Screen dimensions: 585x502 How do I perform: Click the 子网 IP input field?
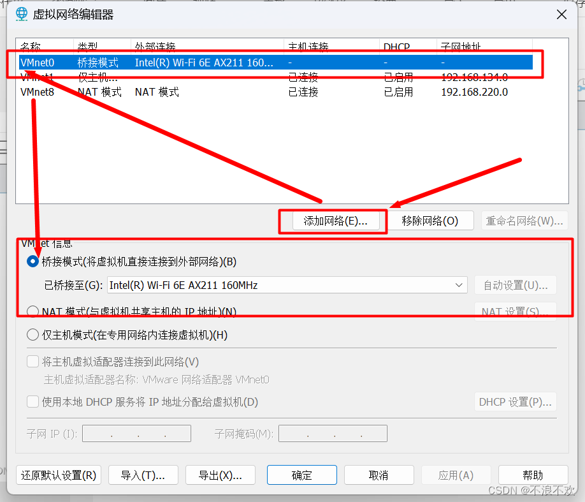[136, 433]
